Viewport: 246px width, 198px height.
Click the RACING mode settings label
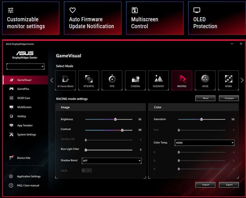(72, 99)
